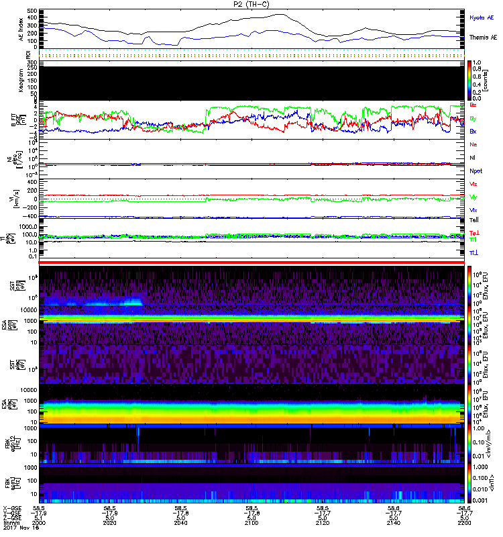Click the 2040 time tick label
Screen dimensions: 503x537
[x=180, y=523]
